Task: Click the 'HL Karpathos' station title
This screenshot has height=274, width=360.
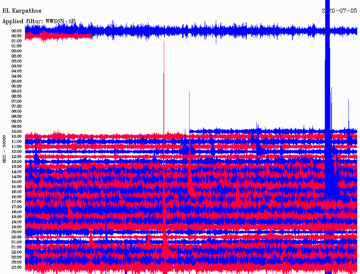Action: pyautogui.click(x=22, y=11)
